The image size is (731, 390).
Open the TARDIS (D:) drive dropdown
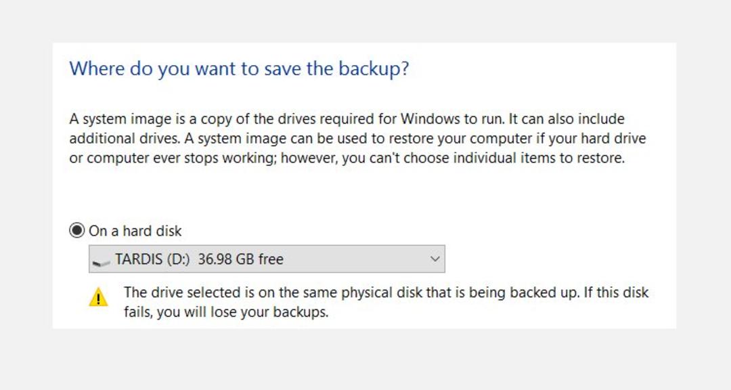(x=267, y=259)
